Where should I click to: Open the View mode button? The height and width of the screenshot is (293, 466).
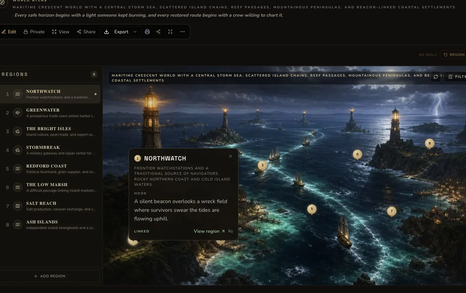tap(61, 32)
